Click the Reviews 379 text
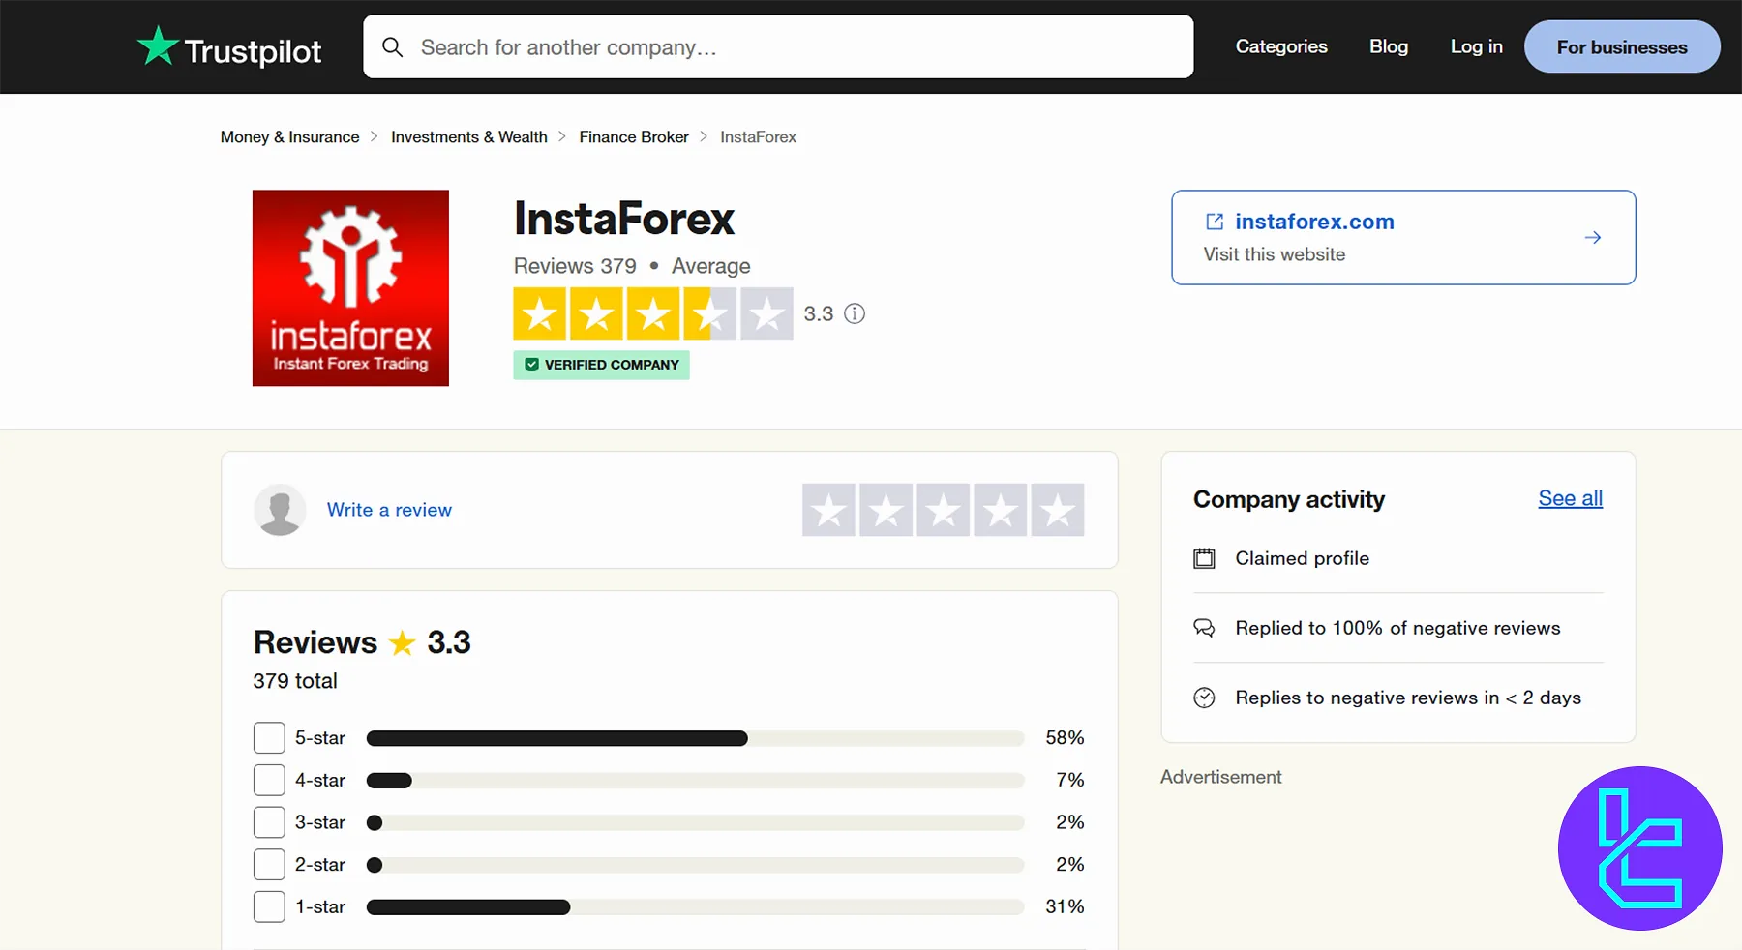Screen dimensions: 1742x950 (x=575, y=266)
